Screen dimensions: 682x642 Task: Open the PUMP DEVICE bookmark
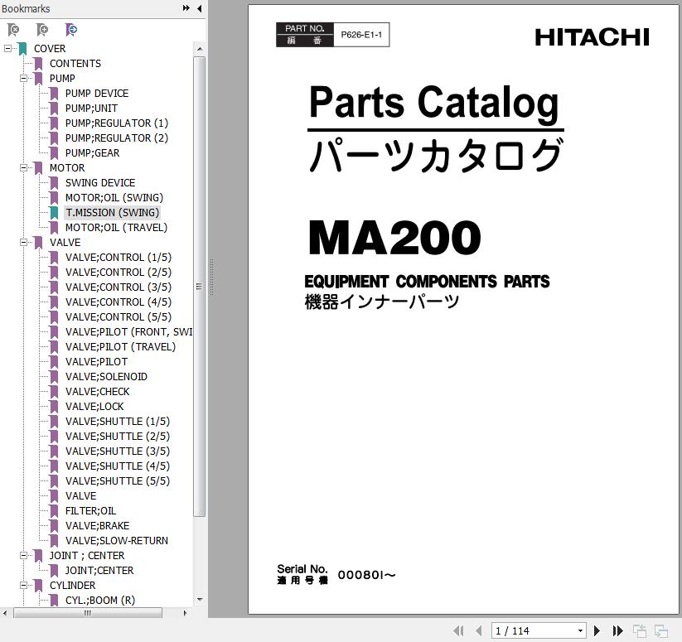point(97,94)
